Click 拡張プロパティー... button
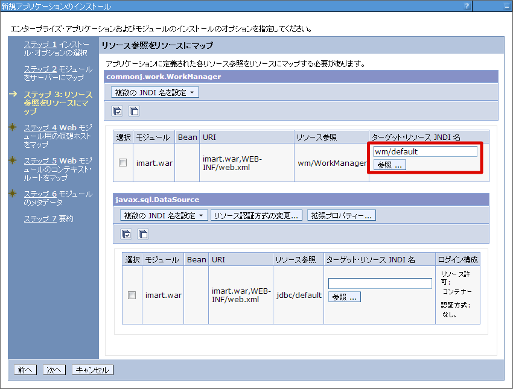The width and height of the screenshot is (513, 389). 341,215
